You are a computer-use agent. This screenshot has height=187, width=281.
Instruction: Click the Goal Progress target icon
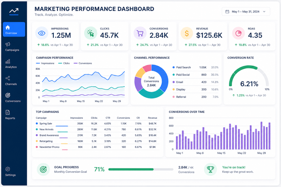[44, 169]
